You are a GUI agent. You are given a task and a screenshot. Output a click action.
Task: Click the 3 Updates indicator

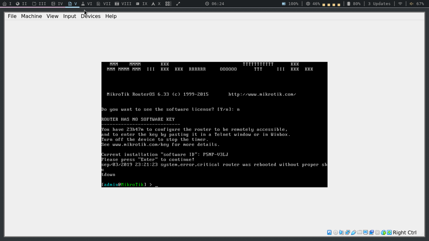tap(379, 4)
